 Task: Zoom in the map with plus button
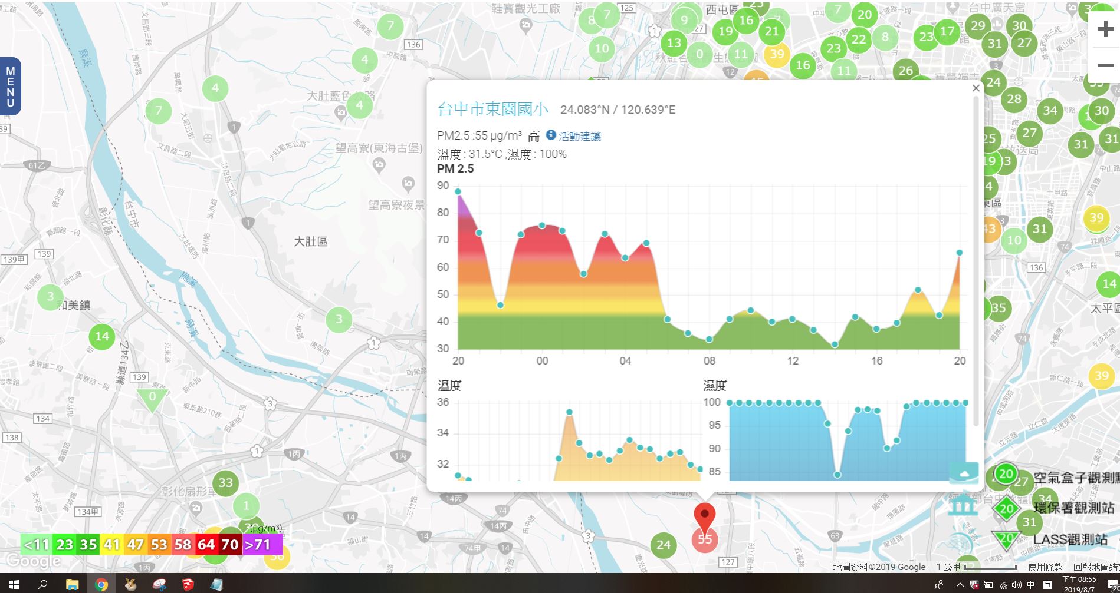(1105, 29)
